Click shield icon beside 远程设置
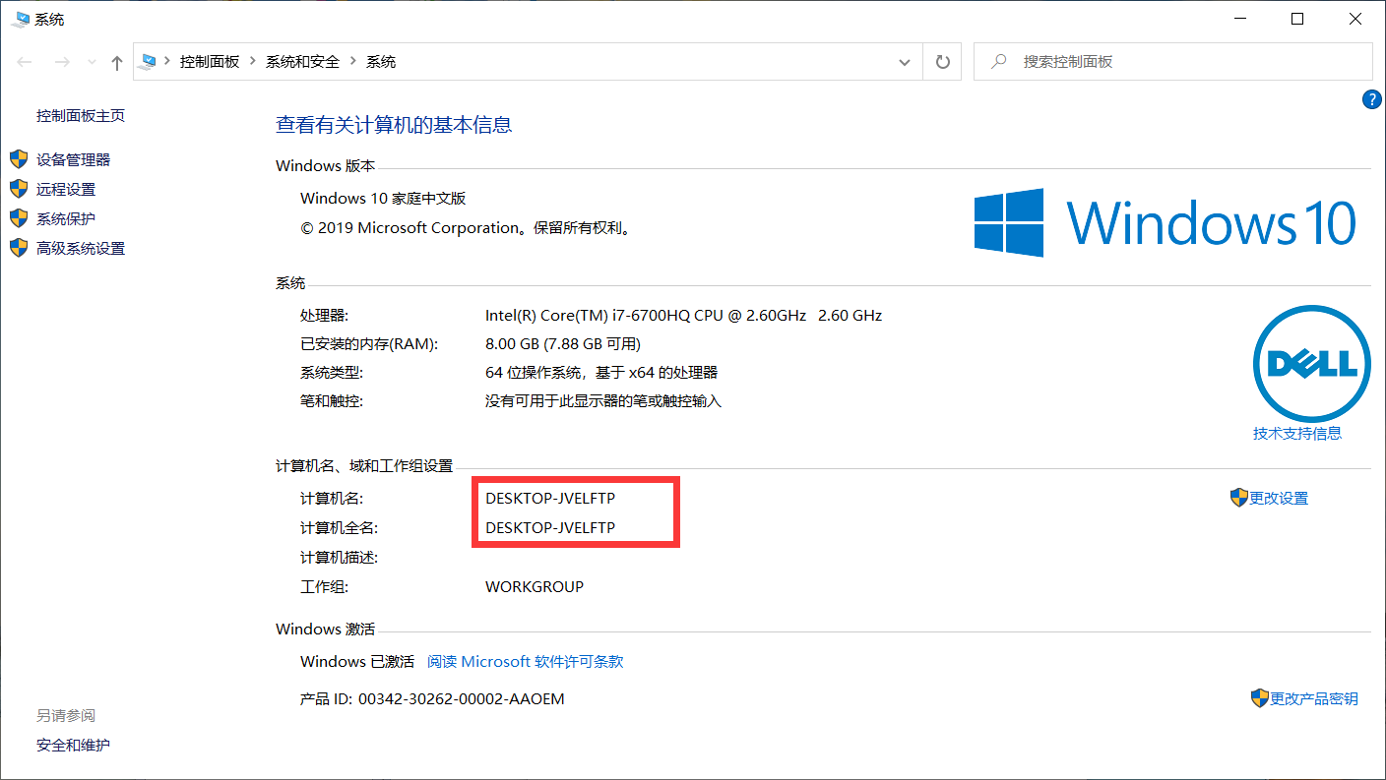1386x780 pixels. tap(19, 189)
